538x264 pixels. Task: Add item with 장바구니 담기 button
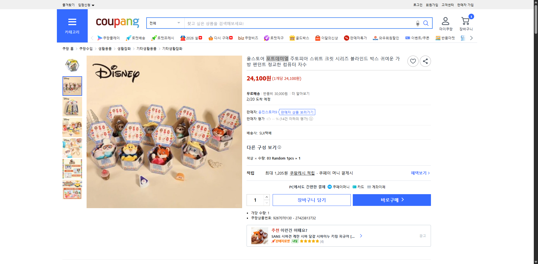pos(311,200)
